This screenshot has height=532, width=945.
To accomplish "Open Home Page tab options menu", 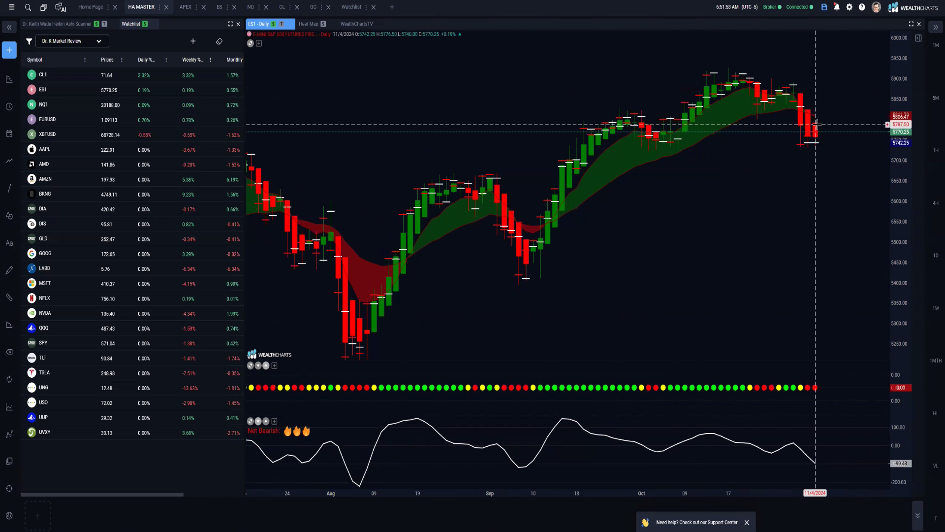I will (108, 7).
